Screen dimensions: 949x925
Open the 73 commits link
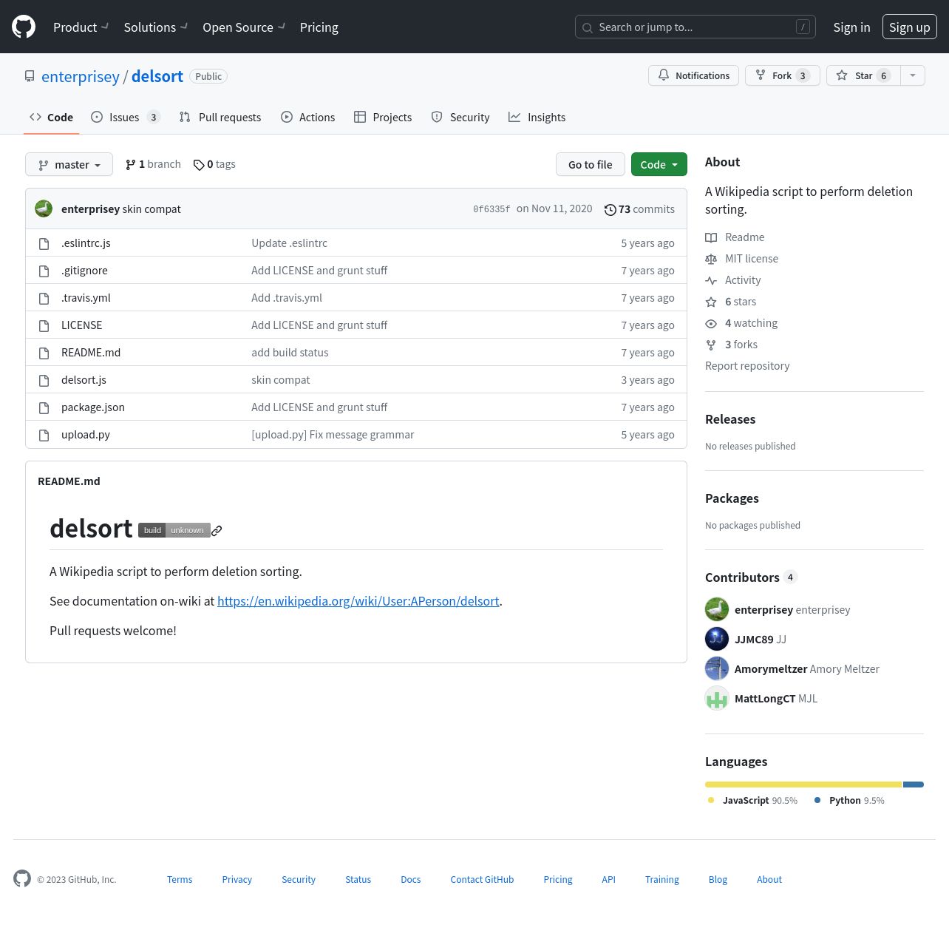point(639,209)
